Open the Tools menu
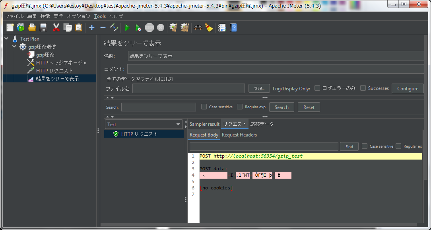 point(100,16)
